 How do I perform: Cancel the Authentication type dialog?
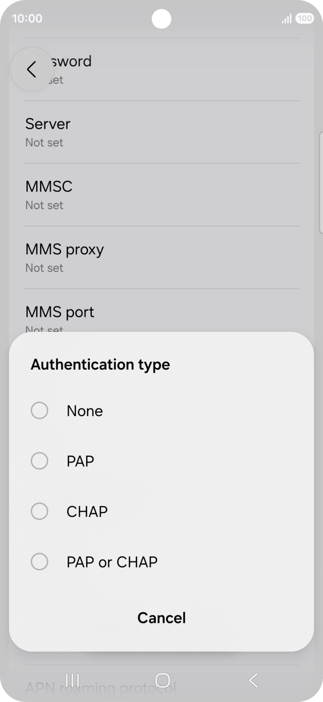[161, 618]
